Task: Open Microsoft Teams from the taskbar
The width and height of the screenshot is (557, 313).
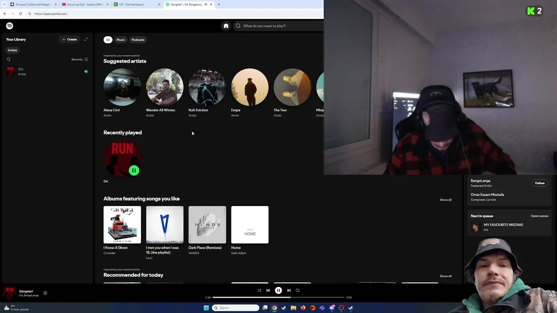Action: click(x=322, y=308)
